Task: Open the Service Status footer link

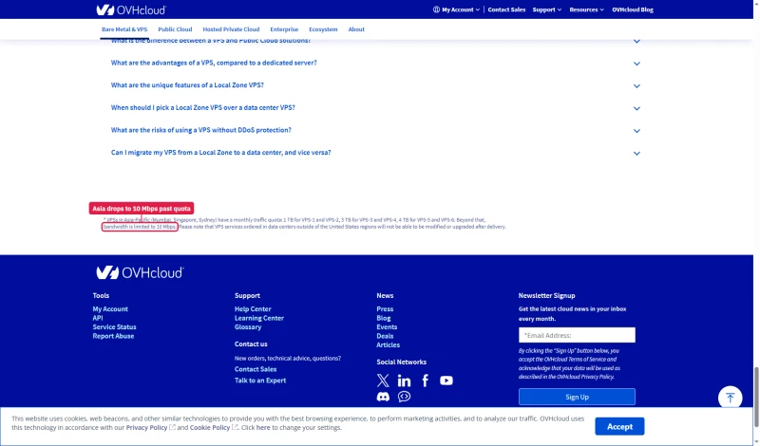Action: click(114, 326)
